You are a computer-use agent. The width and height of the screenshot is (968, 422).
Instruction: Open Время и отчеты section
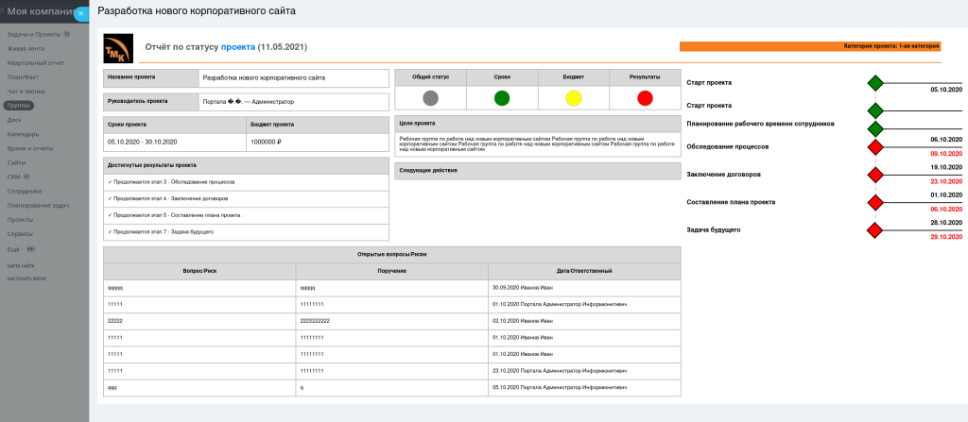[30, 148]
